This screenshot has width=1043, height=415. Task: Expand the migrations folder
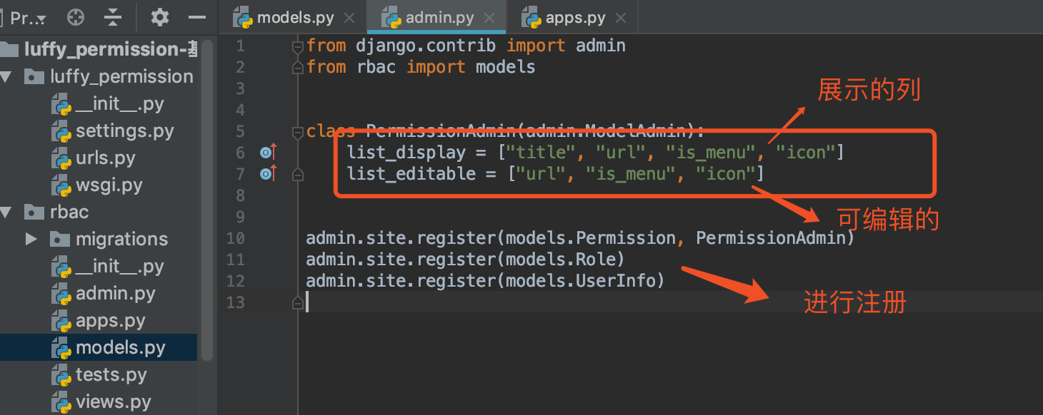(31, 239)
